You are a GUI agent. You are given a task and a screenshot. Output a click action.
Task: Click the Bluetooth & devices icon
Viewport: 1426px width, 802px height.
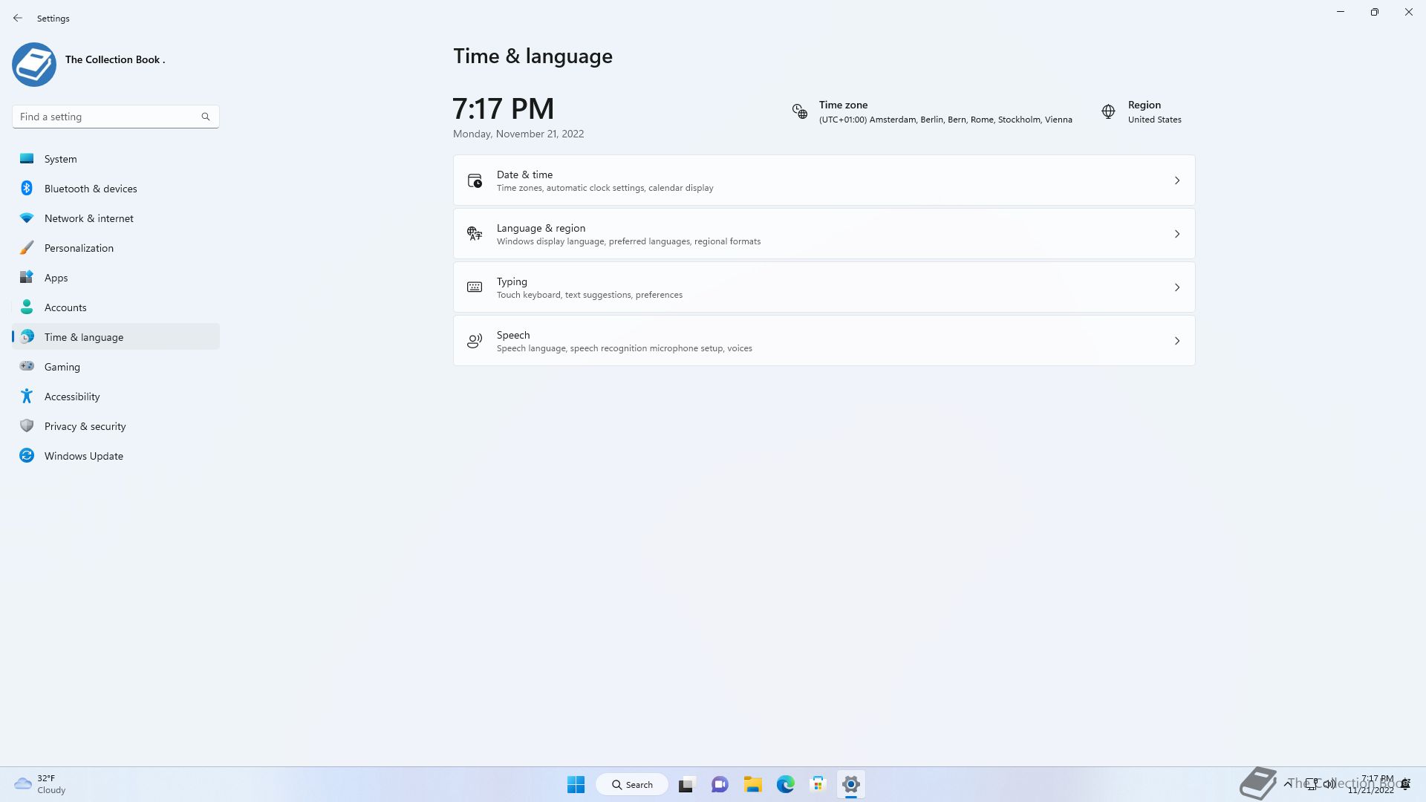(27, 189)
